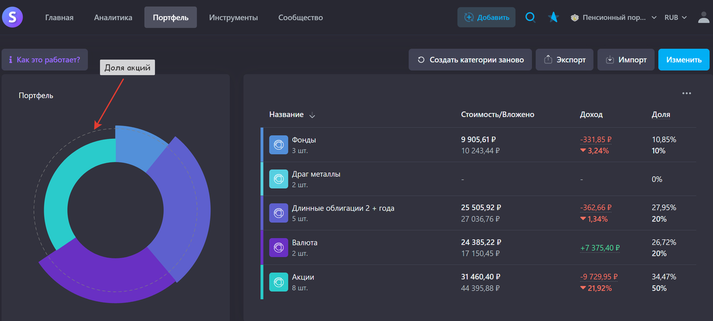
Task: Open the Пенсионный портфель selector dropdown
Action: click(x=613, y=17)
